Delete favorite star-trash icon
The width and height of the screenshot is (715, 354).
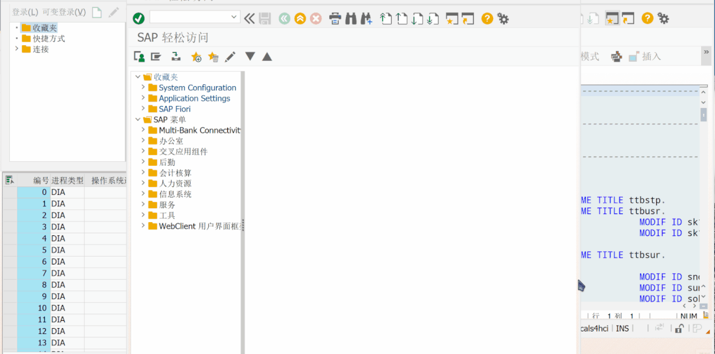click(213, 56)
